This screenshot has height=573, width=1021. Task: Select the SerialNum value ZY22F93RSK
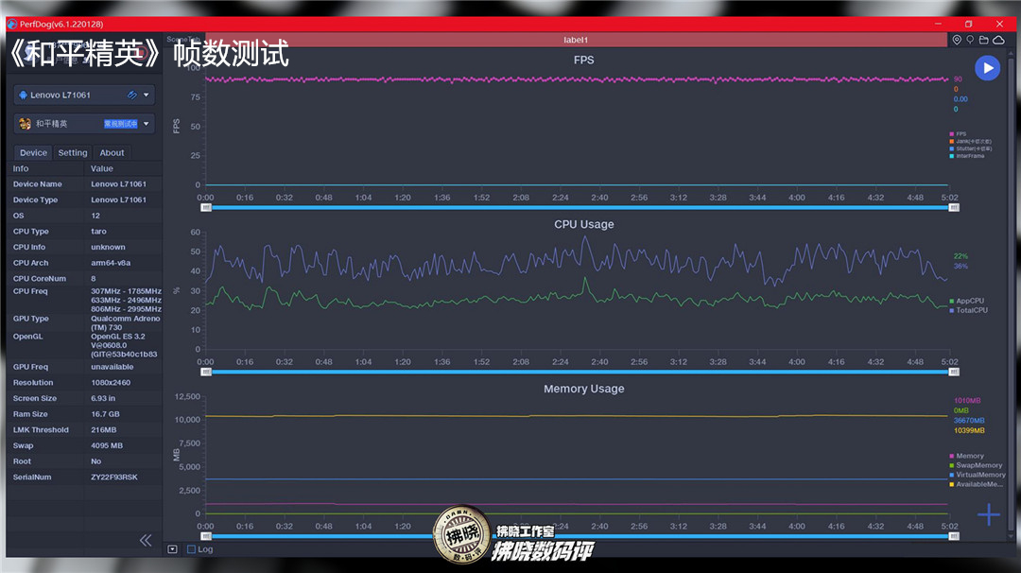pyautogui.click(x=114, y=477)
